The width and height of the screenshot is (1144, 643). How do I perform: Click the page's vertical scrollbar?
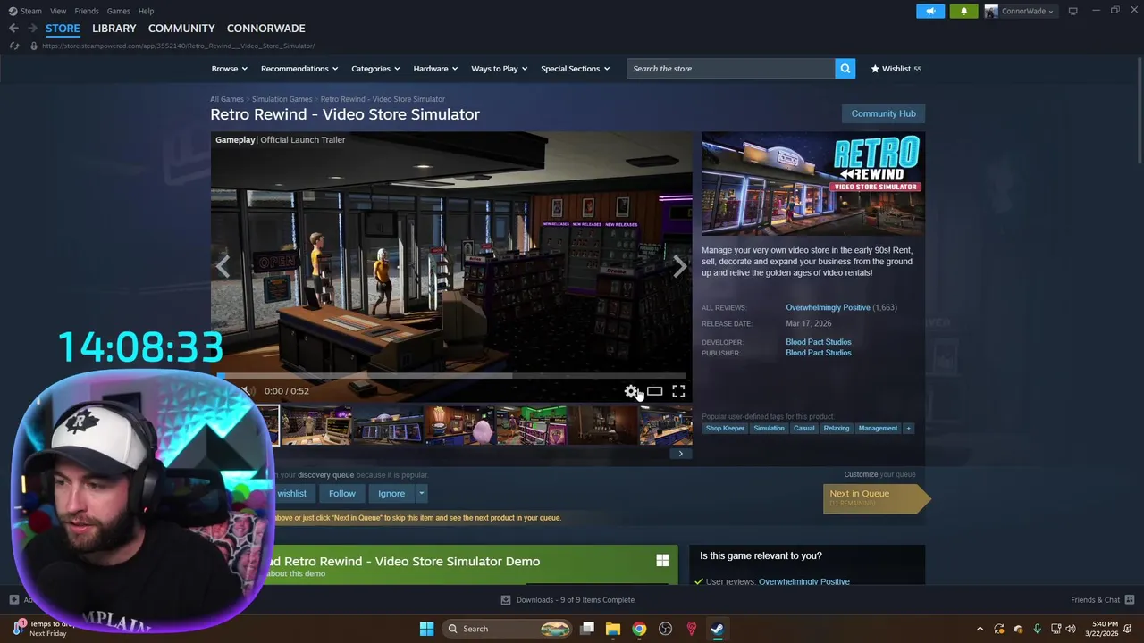[x=1138, y=112]
